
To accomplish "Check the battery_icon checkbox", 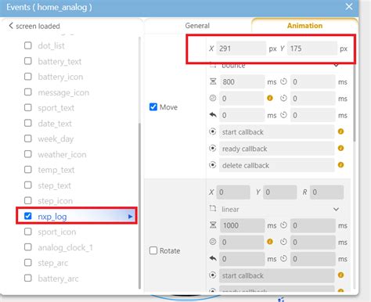I will 28,77.
